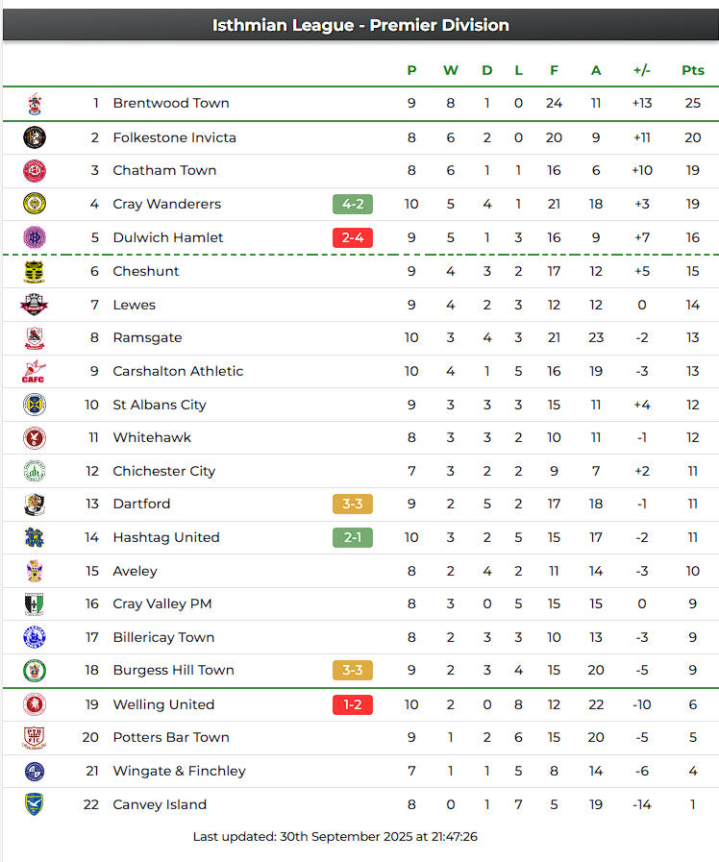The image size is (719, 862).
Task: Click the Cray Wanderers club badge
Action: 35,204
